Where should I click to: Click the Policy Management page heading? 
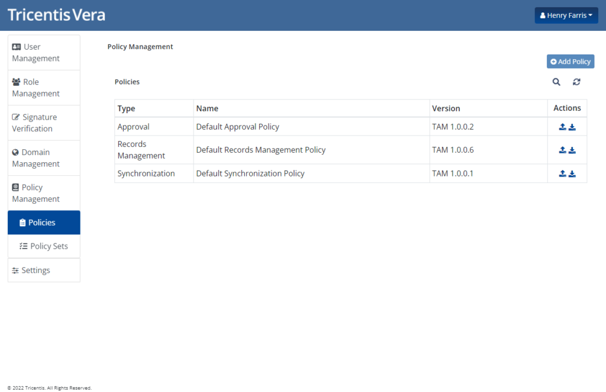[140, 47]
